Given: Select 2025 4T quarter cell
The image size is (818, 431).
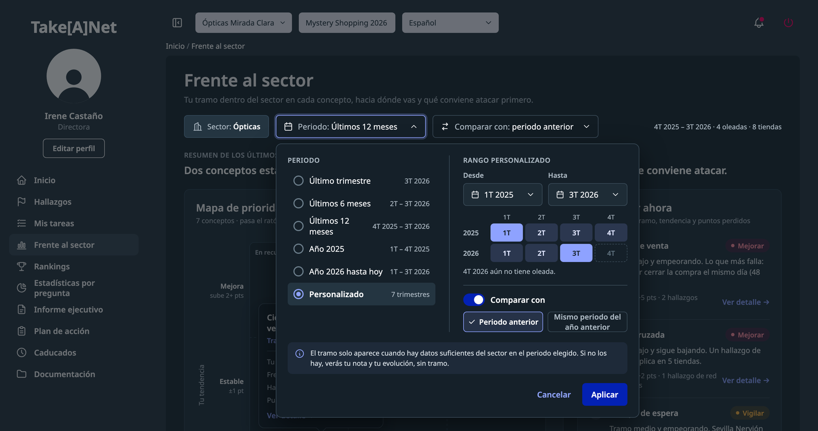Looking at the screenshot, I should click(611, 232).
